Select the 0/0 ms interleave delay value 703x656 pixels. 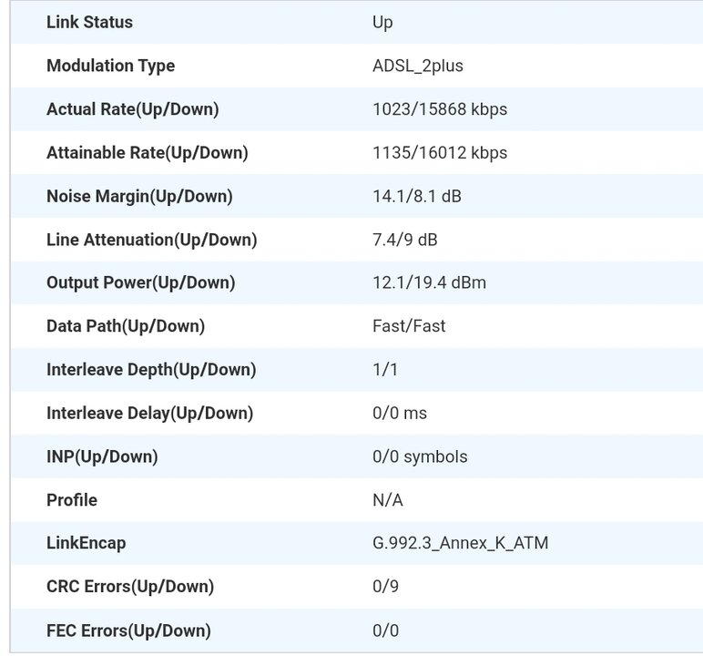coord(400,413)
